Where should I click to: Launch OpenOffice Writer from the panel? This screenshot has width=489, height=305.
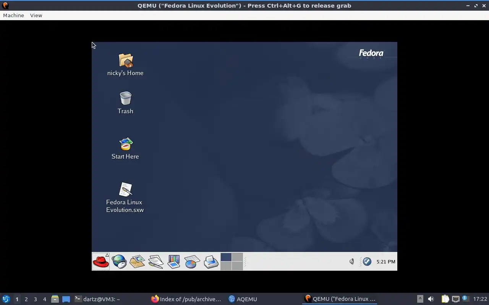point(155,262)
